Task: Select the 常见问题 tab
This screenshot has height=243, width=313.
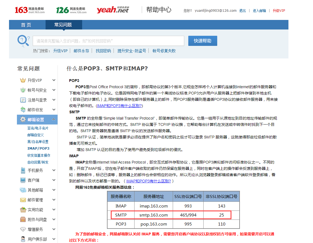Action: pos(63,25)
